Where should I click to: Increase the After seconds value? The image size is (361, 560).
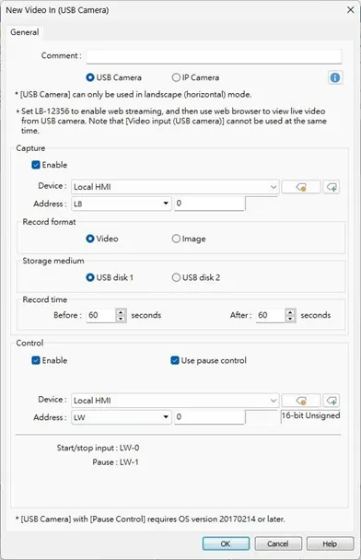coord(291,312)
